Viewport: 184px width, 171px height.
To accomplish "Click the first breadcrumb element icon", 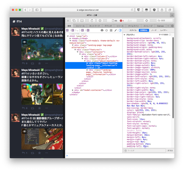I will point(67,30).
